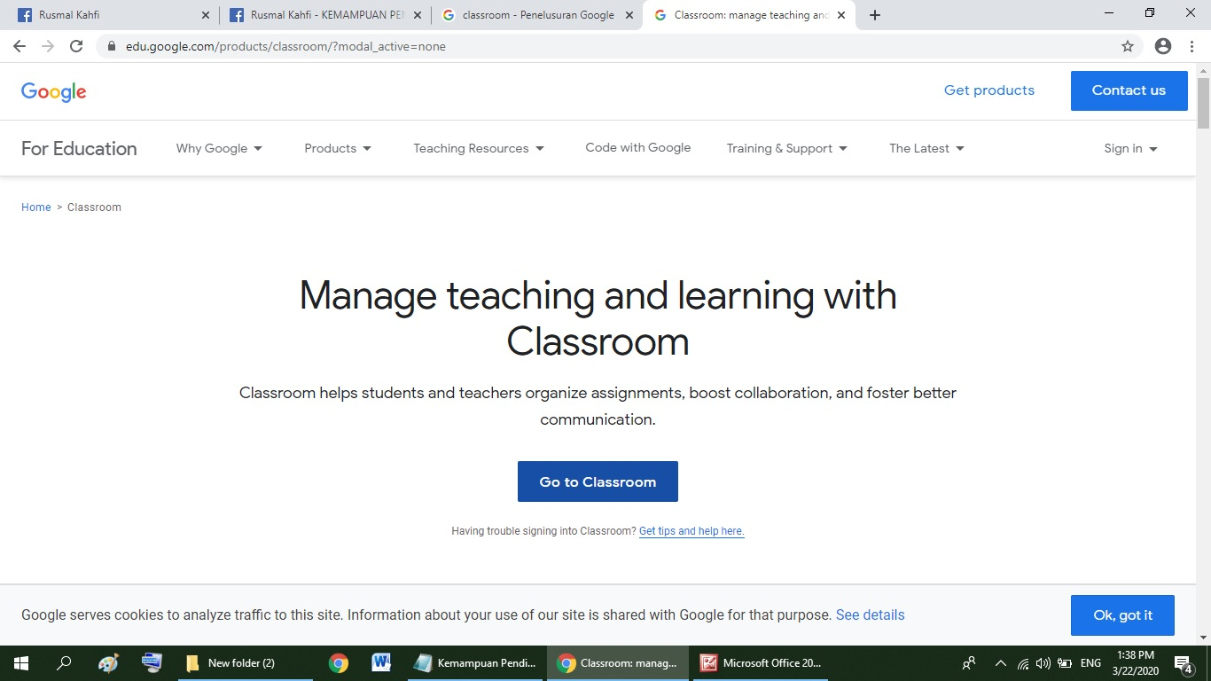Image resolution: width=1211 pixels, height=681 pixels.
Task: Close the classroom Penelusuran Google tab
Action: coord(629,15)
